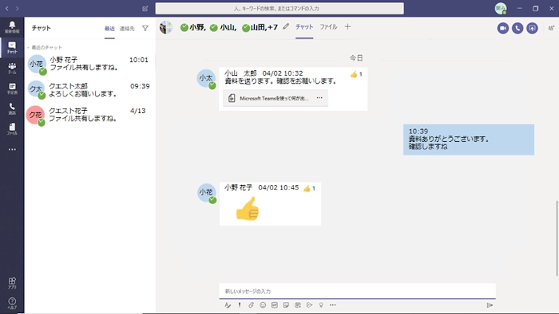Open the Stream icon in the compose toolbar

[310, 305]
